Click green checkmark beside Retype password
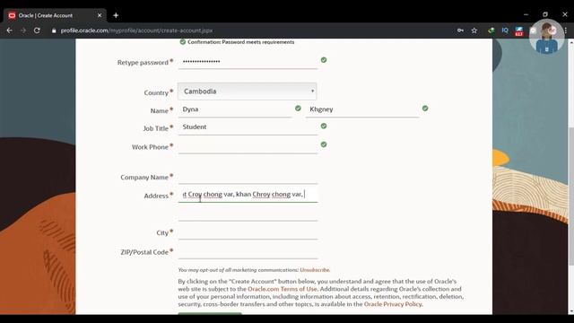 (x=324, y=60)
